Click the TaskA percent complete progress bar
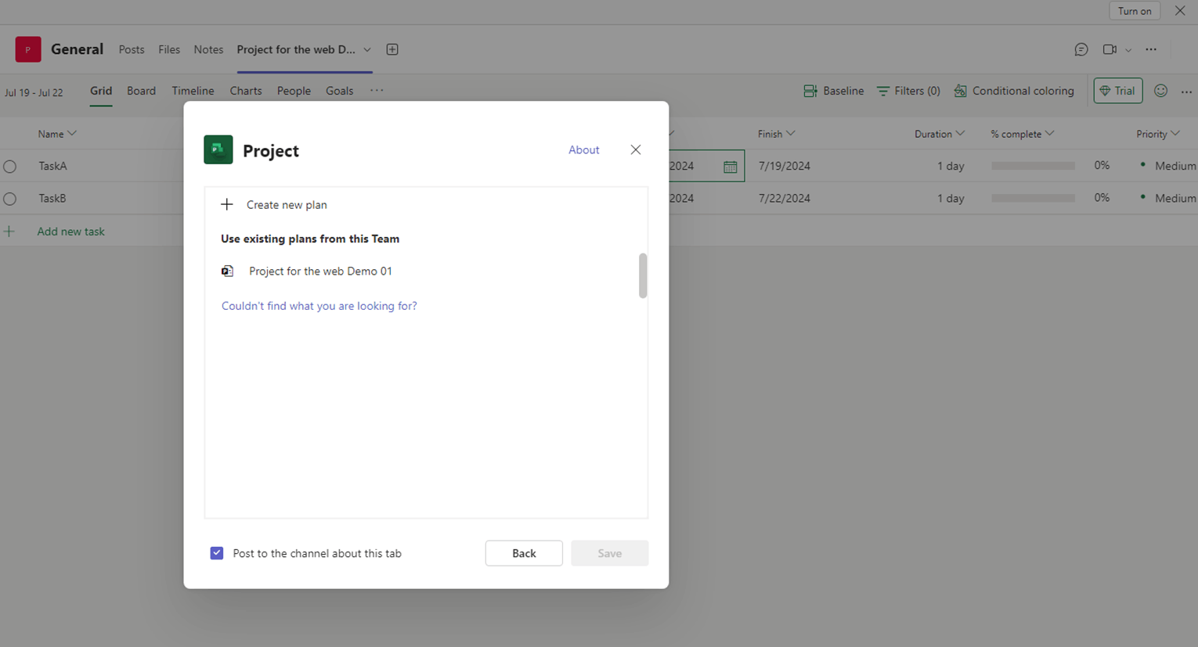 (x=1033, y=166)
